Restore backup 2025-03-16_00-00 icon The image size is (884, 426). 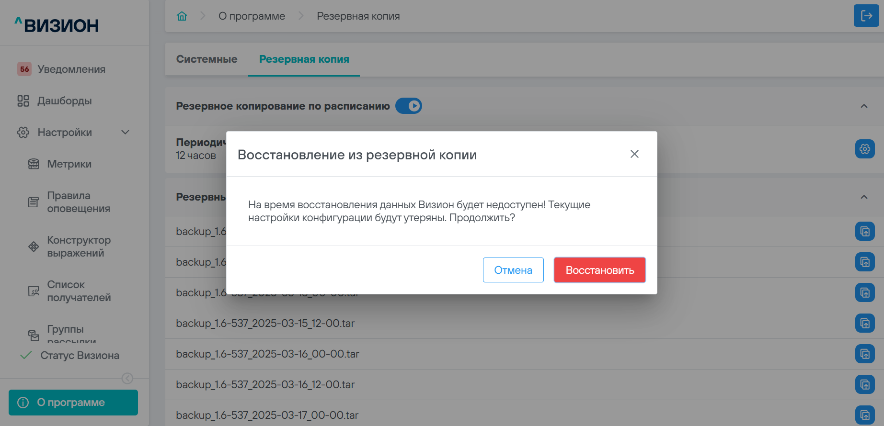[x=865, y=354]
